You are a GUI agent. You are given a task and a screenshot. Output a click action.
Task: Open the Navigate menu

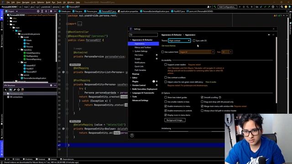tap(26, 2)
